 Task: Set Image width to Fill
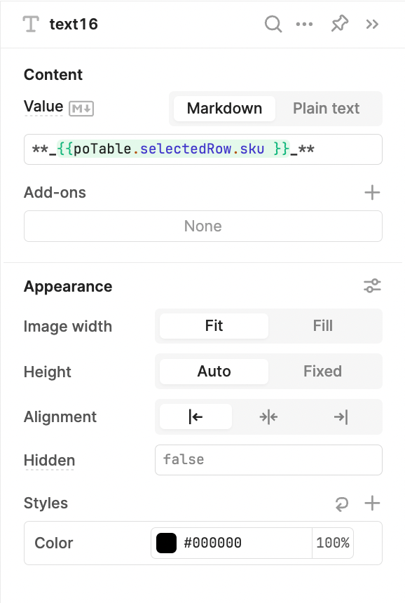323,326
